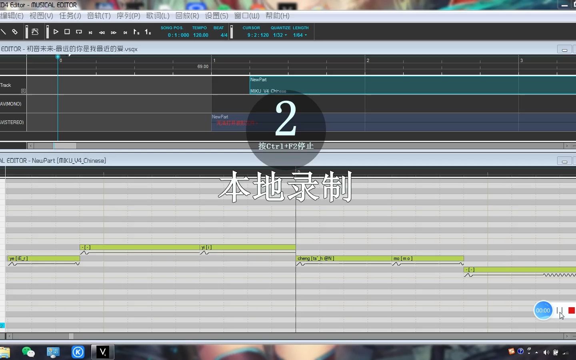Open the 编辑(E) menu
Screen dimensions: 576x360
click(x=12, y=16)
